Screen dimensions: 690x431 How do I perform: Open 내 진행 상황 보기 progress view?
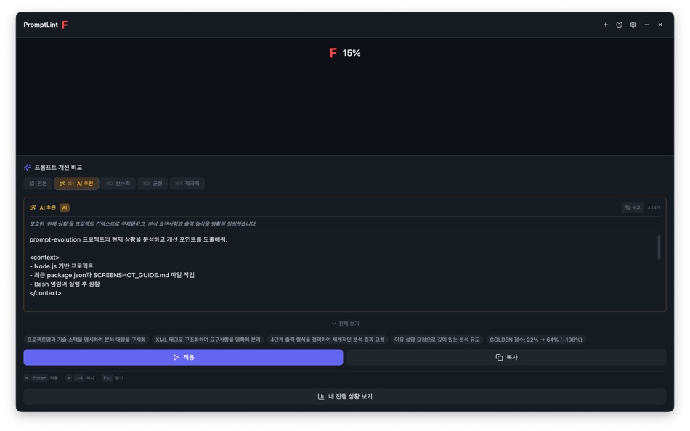[345, 397]
